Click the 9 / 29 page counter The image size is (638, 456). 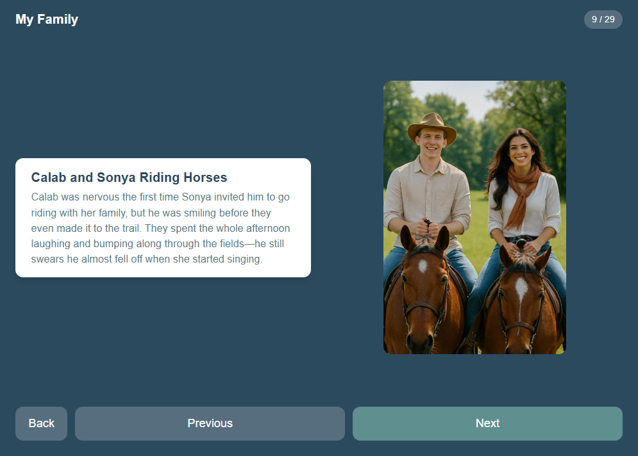(603, 19)
